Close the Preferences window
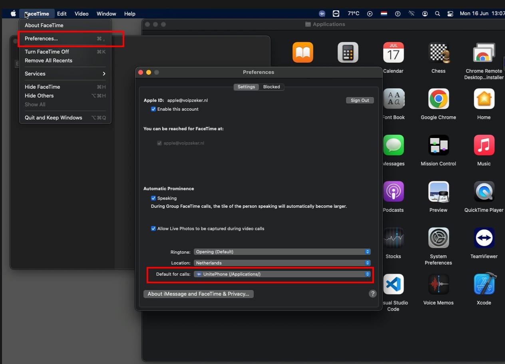Screen dimensions: 505x364 (141, 72)
